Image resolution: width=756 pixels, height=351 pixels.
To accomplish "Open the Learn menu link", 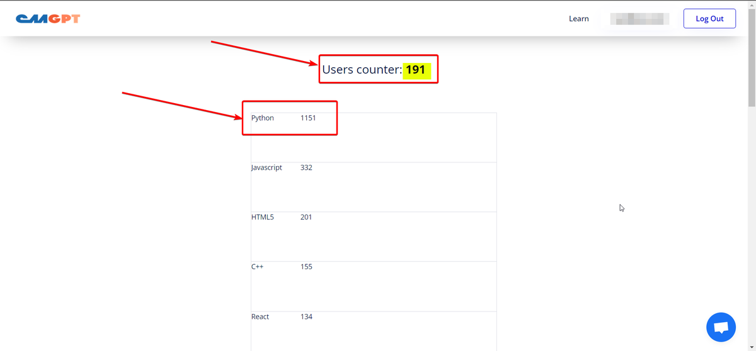I will [x=578, y=19].
